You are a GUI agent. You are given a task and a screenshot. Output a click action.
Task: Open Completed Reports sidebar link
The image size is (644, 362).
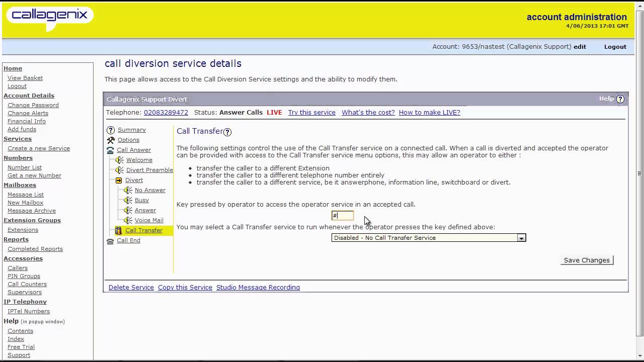(x=35, y=249)
